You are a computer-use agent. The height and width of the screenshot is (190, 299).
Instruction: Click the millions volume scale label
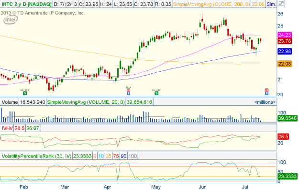[x=265, y=102]
